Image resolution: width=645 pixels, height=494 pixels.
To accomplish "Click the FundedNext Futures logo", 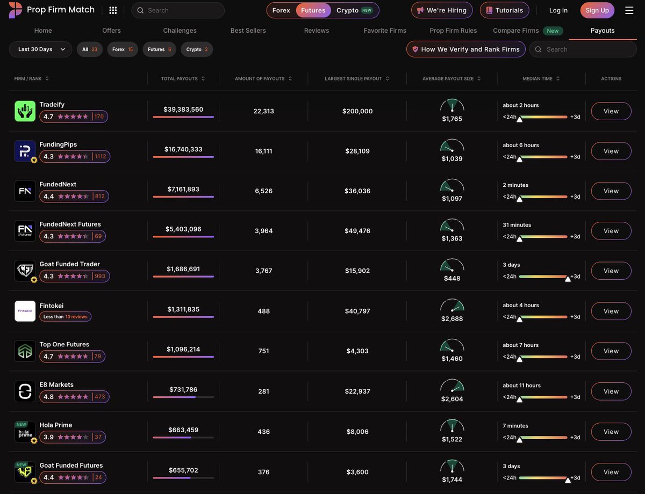I will point(25,231).
